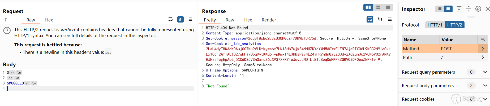Toggle word wrap in Response viewer
Image resolution: width=490 pixels, height=106 pixels.
(370, 19)
